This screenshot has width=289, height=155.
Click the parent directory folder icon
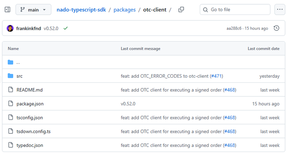point(11,62)
